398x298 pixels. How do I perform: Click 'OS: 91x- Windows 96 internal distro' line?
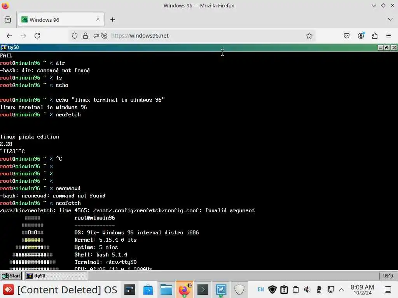[x=136, y=233]
